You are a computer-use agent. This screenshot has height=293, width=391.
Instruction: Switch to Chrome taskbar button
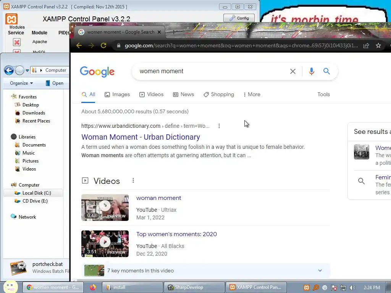coord(53,287)
